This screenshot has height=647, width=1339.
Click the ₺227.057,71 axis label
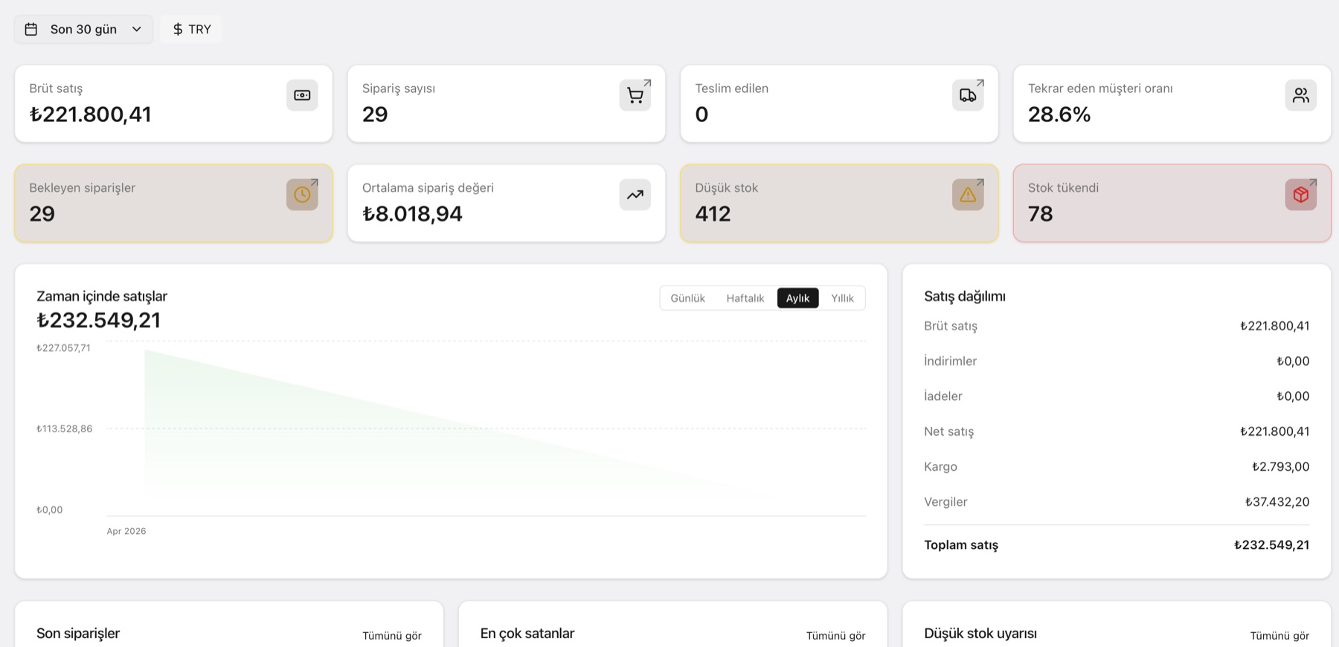(63, 348)
